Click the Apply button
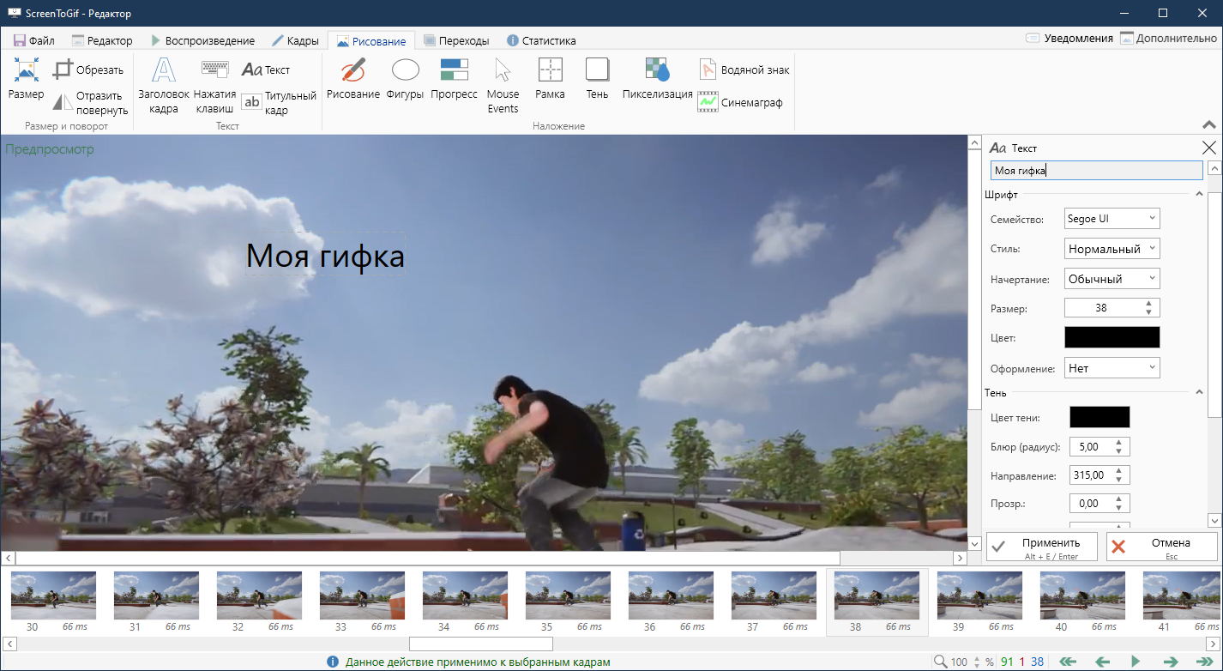1223x671 pixels. coord(1042,547)
